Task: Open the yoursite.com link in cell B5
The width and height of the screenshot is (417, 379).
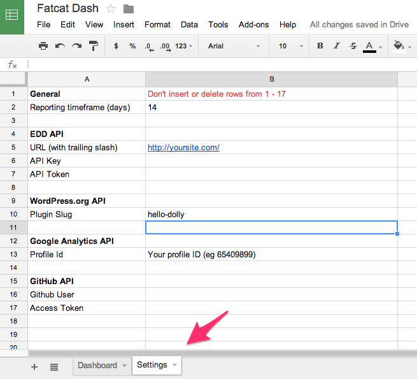Action: [x=183, y=147]
